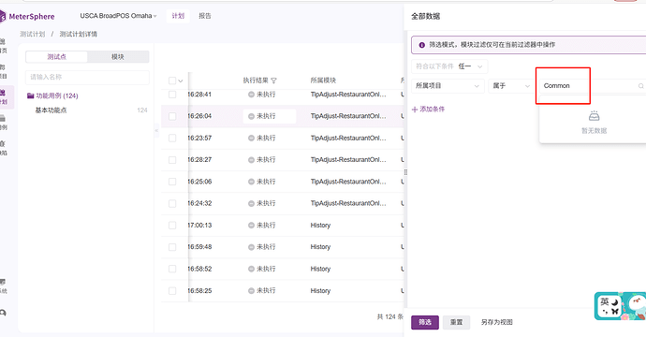Tick the checkbox for the 16:28:41 row
The width and height of the screenshot is (646, 337).
point(172,95)
